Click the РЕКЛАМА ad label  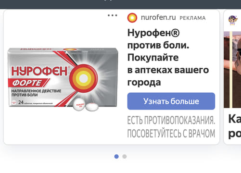(x=192, y=18)
